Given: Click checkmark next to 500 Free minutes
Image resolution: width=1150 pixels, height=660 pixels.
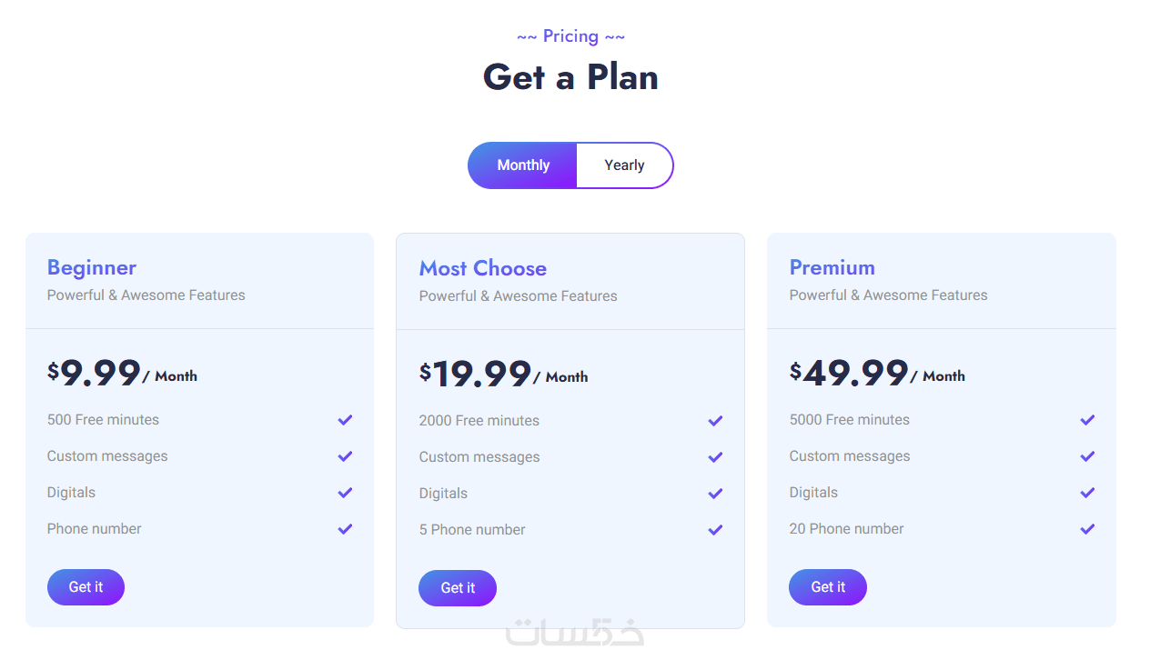Looking at the screenshot, I should pyautogui.click(x=345, y=420).
